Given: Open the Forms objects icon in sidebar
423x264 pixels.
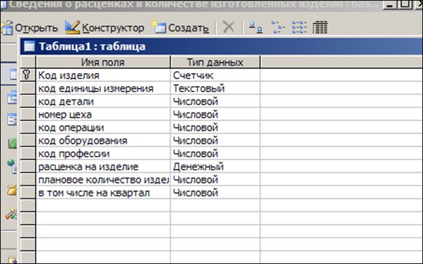Looking at the screenshot, I should [x=11, y=120].
